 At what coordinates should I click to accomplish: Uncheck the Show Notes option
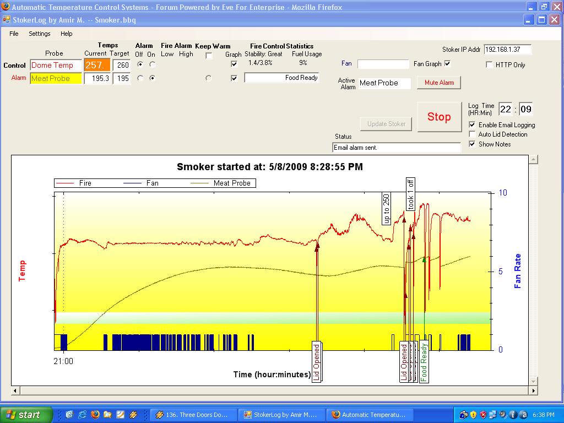[472, 144]
